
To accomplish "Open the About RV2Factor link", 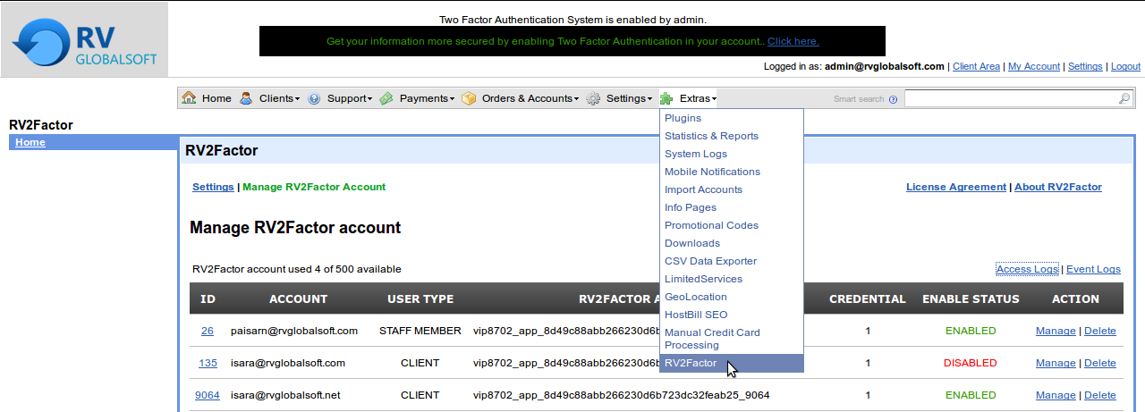I will tap(1058, 187).
